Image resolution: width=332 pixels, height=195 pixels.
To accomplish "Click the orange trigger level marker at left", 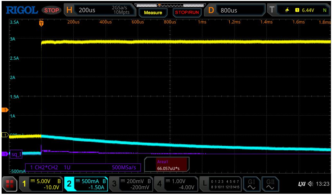I will (x=5, y=110).
